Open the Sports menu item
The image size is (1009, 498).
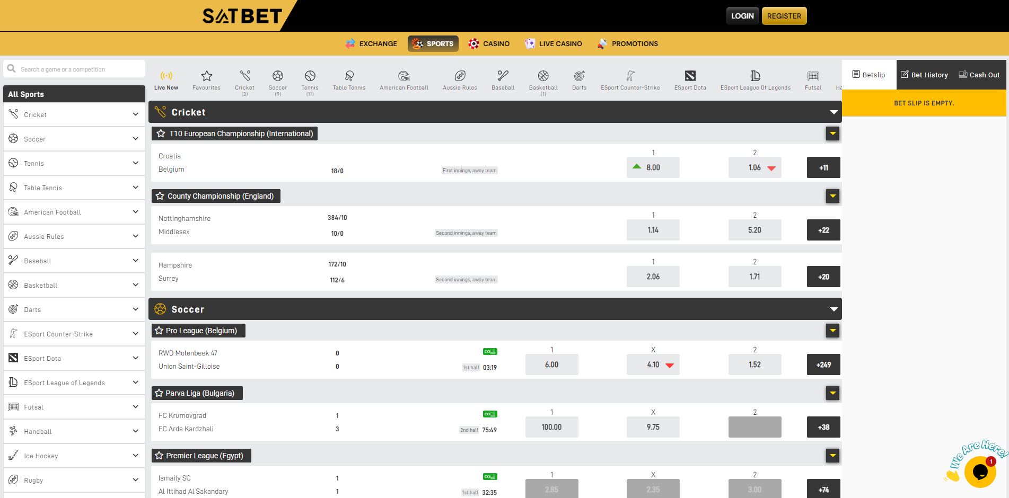[x=433, y=43]
